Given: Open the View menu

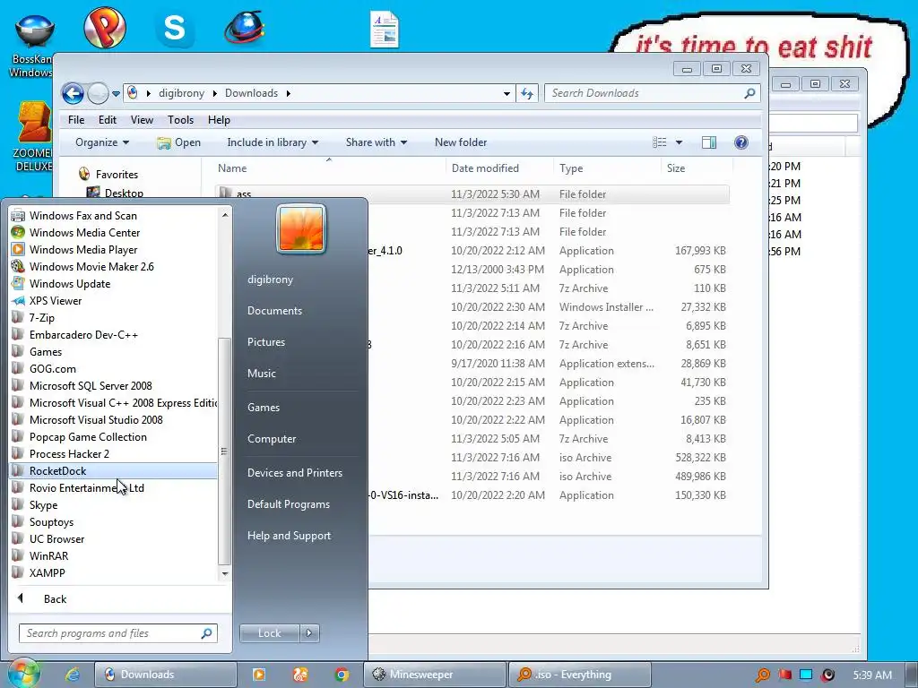Looking at the screenshot, I should (142, 120).
